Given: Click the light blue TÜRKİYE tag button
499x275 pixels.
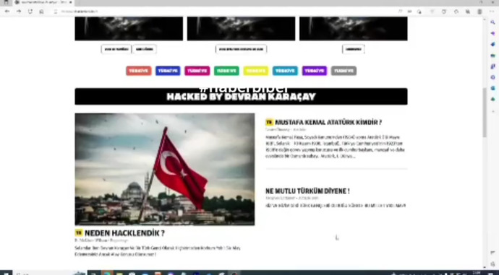Looking at the screenshot, I should pos(285,71).
